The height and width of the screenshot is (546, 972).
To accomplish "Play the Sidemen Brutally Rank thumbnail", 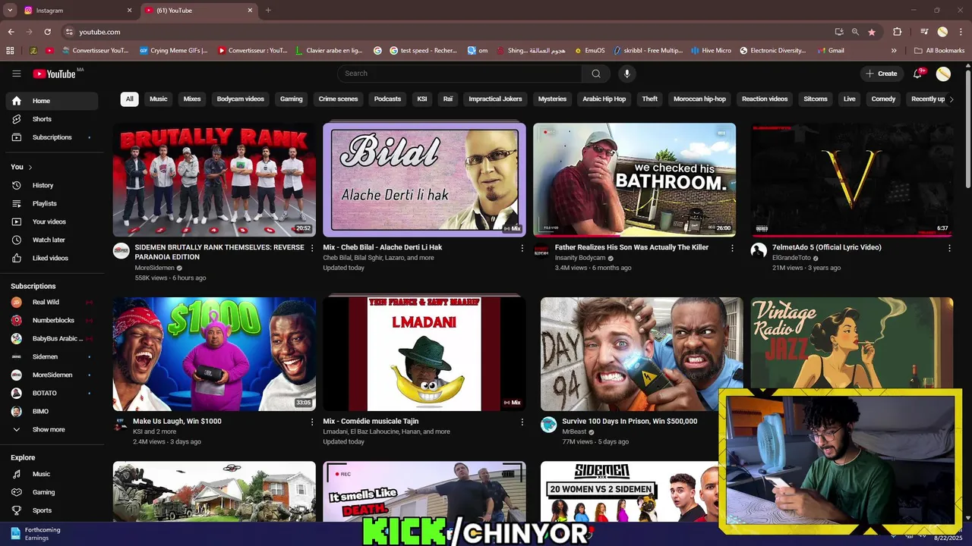I will 214,180.
